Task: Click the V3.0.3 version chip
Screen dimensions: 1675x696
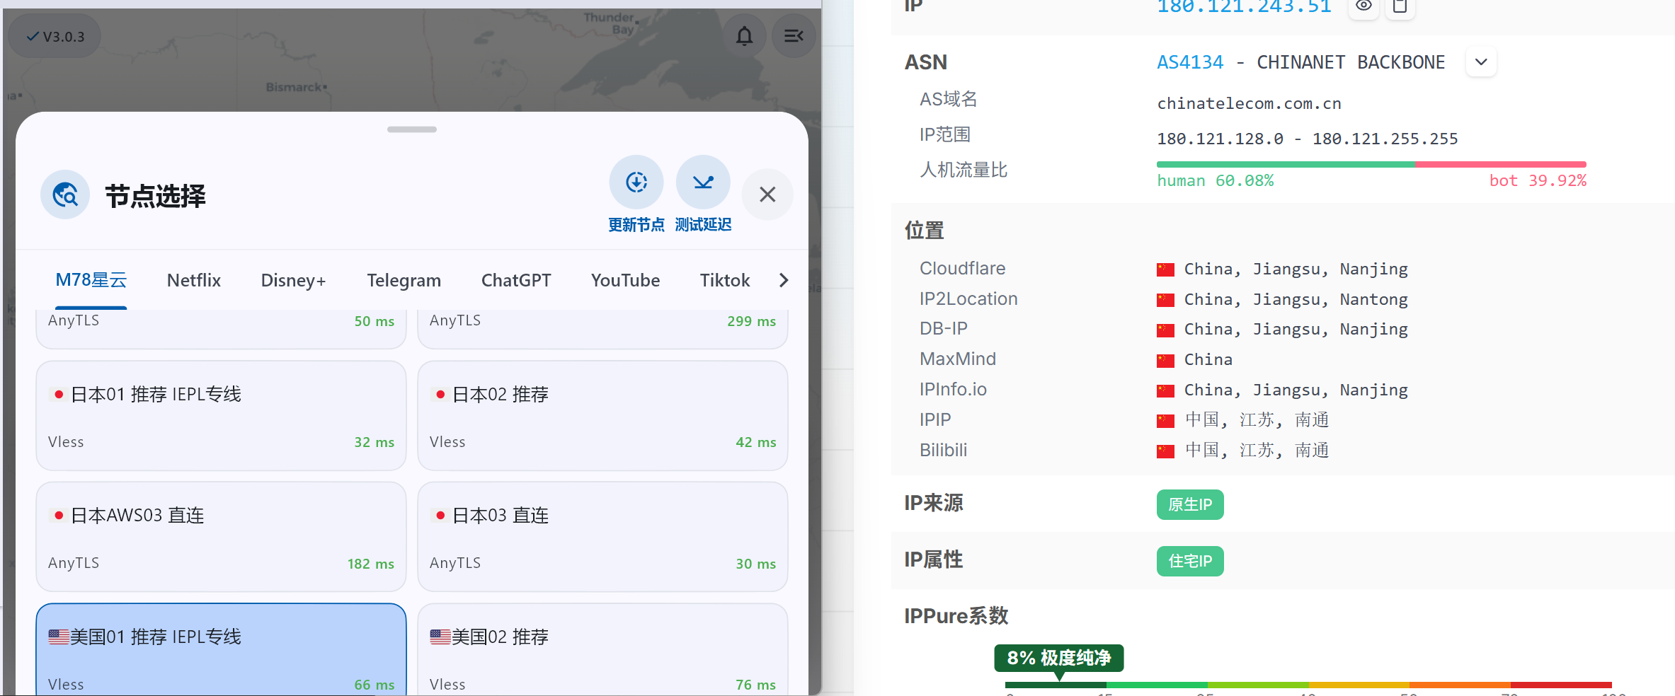Action: 55,36
